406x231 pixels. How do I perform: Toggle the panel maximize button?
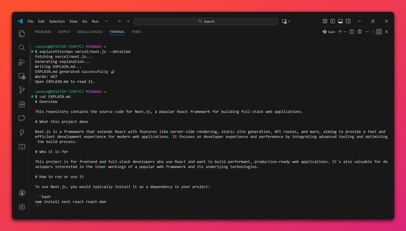coord(378,32)
